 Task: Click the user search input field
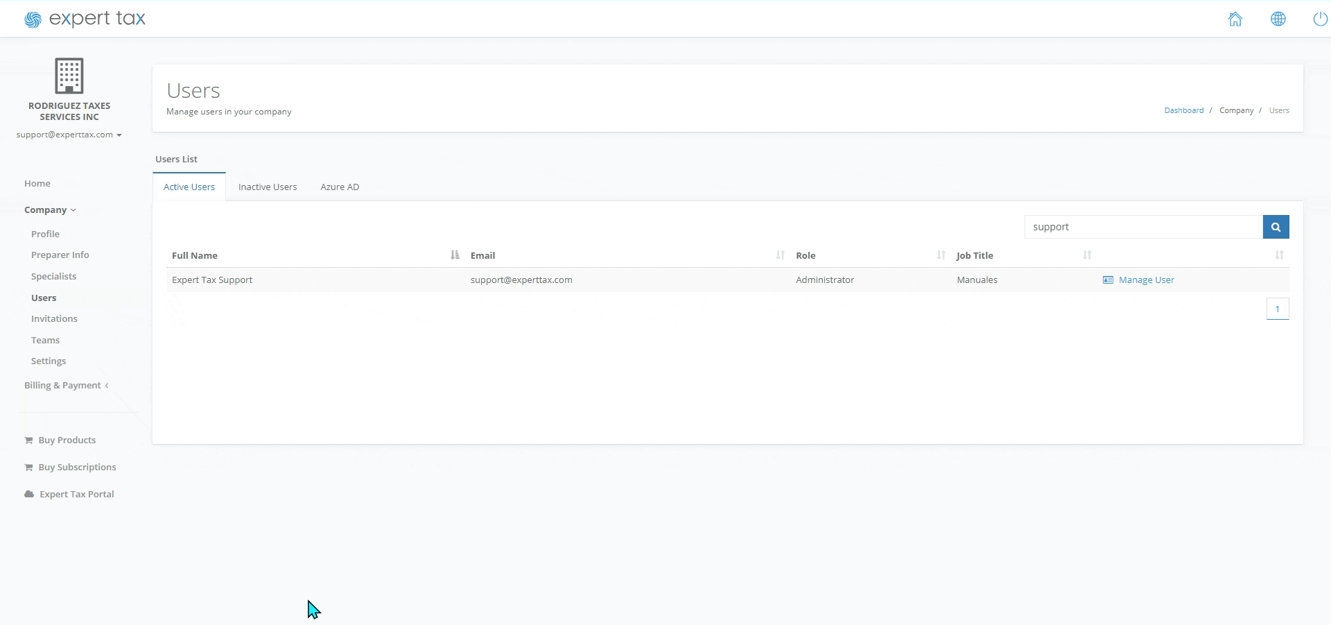tap(1142, 227)
